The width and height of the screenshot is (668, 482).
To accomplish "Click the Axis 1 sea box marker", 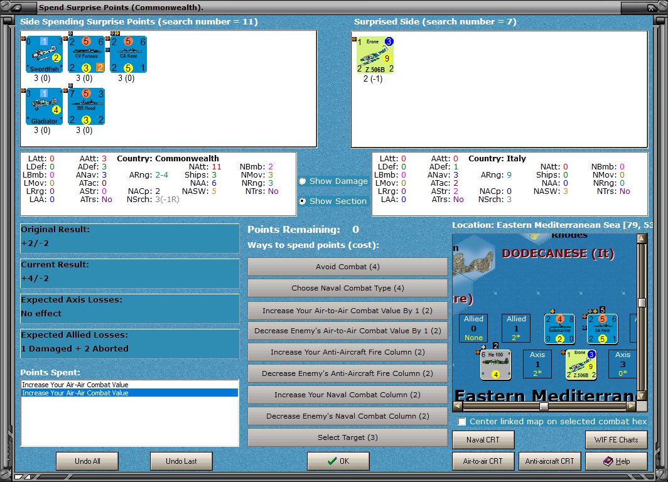I will [537, 363].
